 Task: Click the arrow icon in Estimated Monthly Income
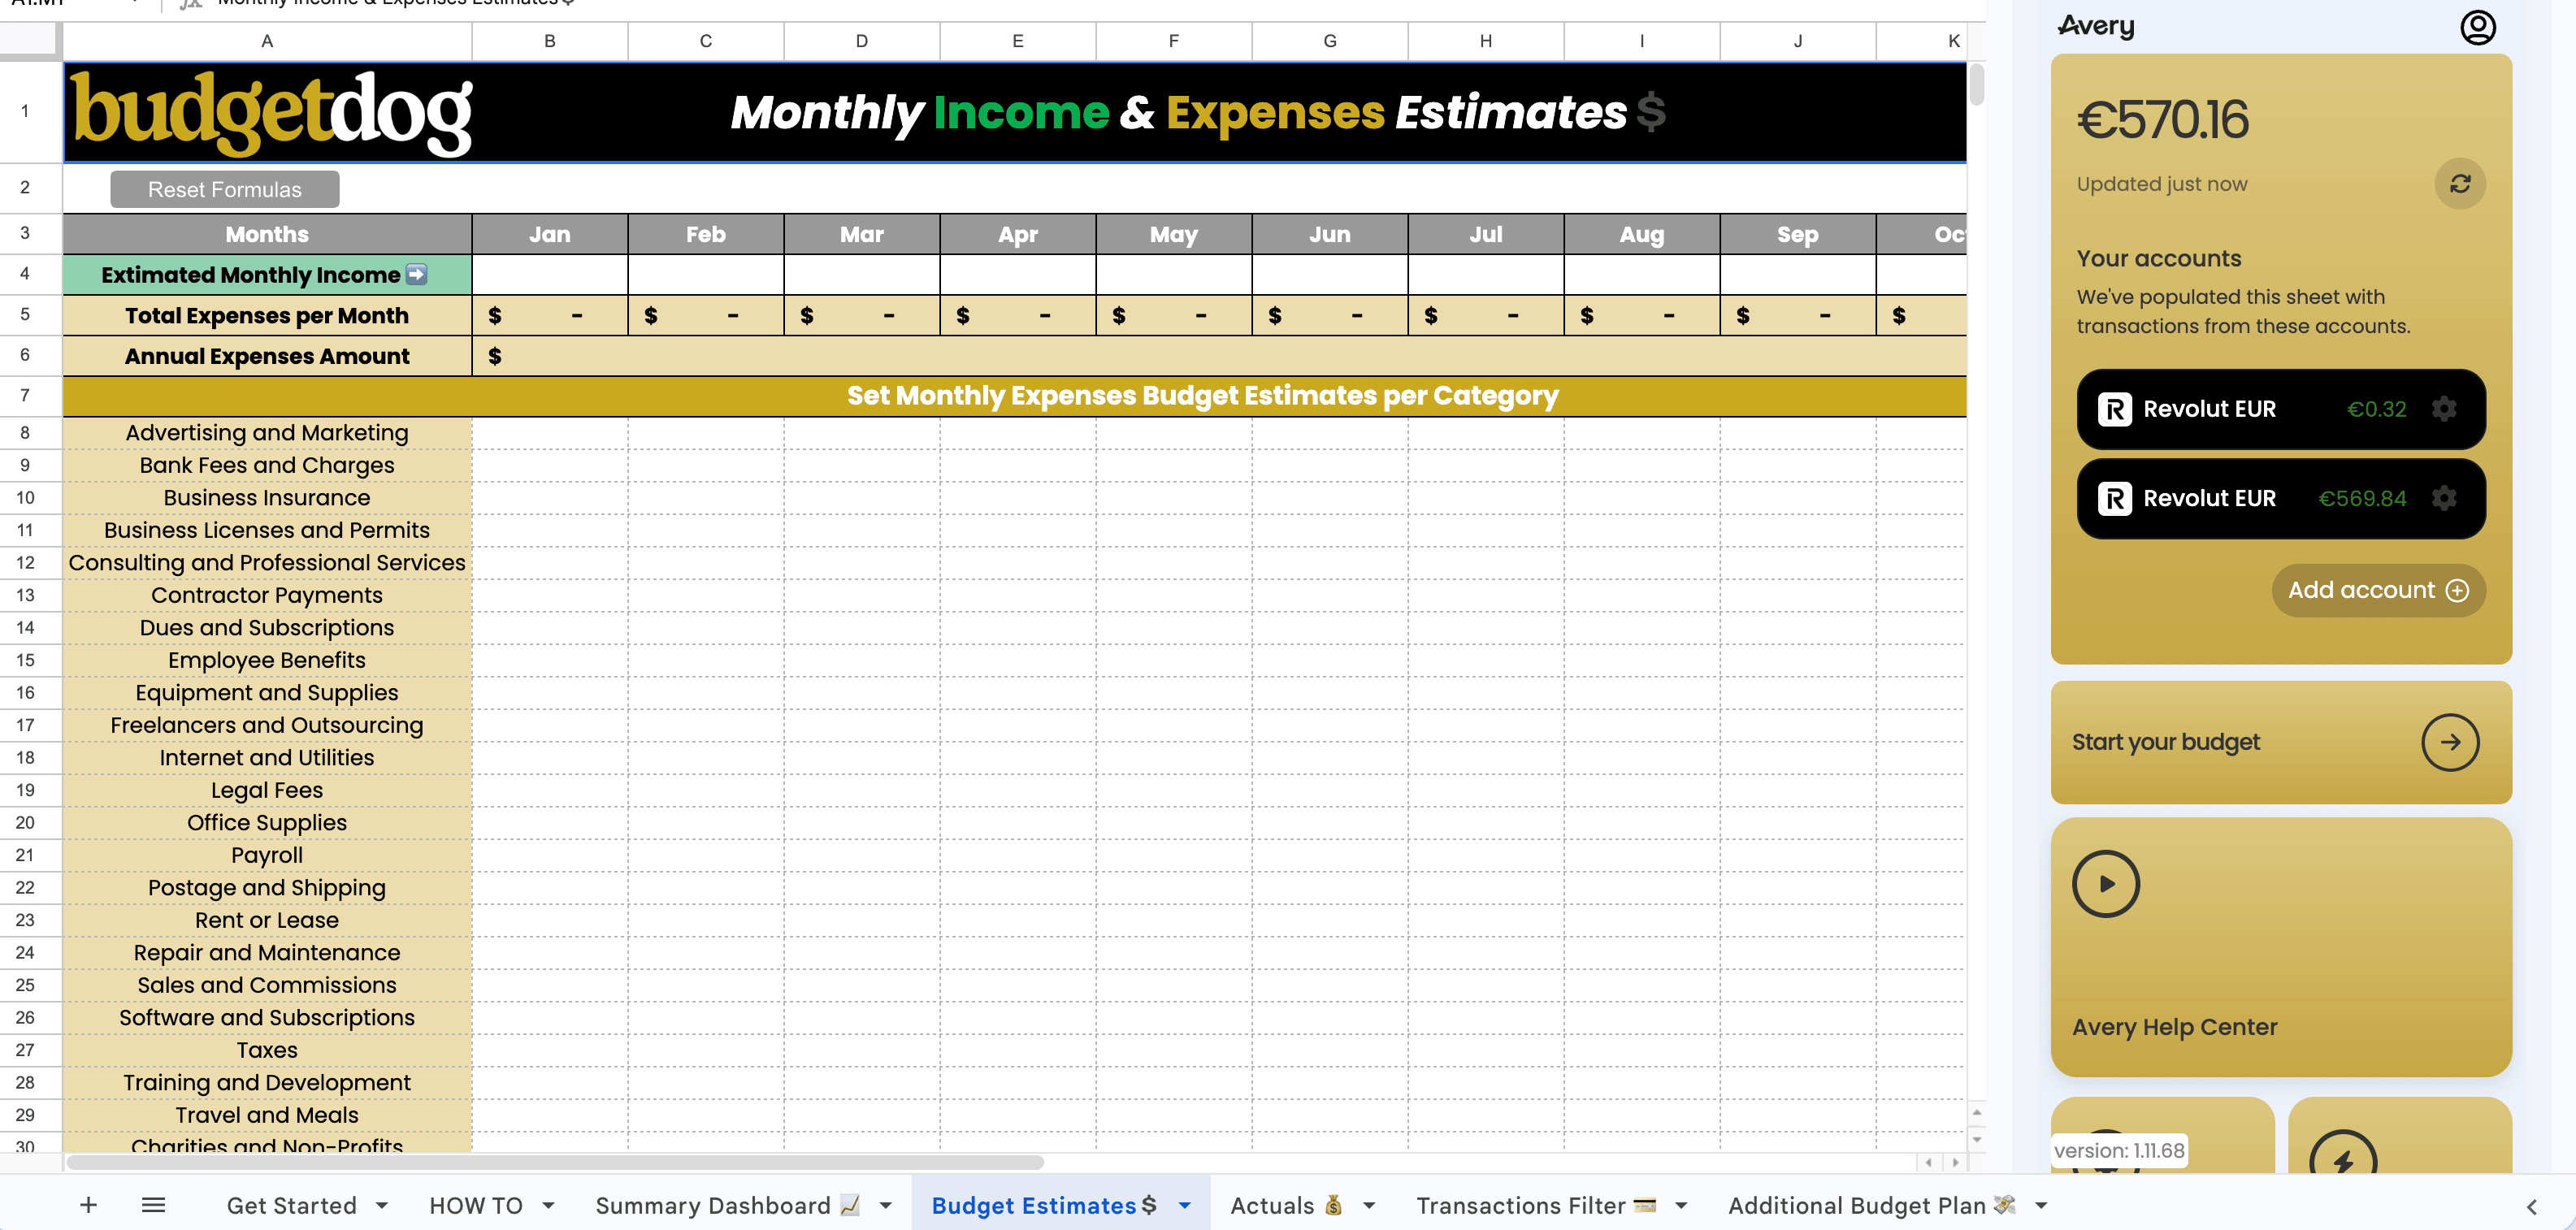(417, 274)
